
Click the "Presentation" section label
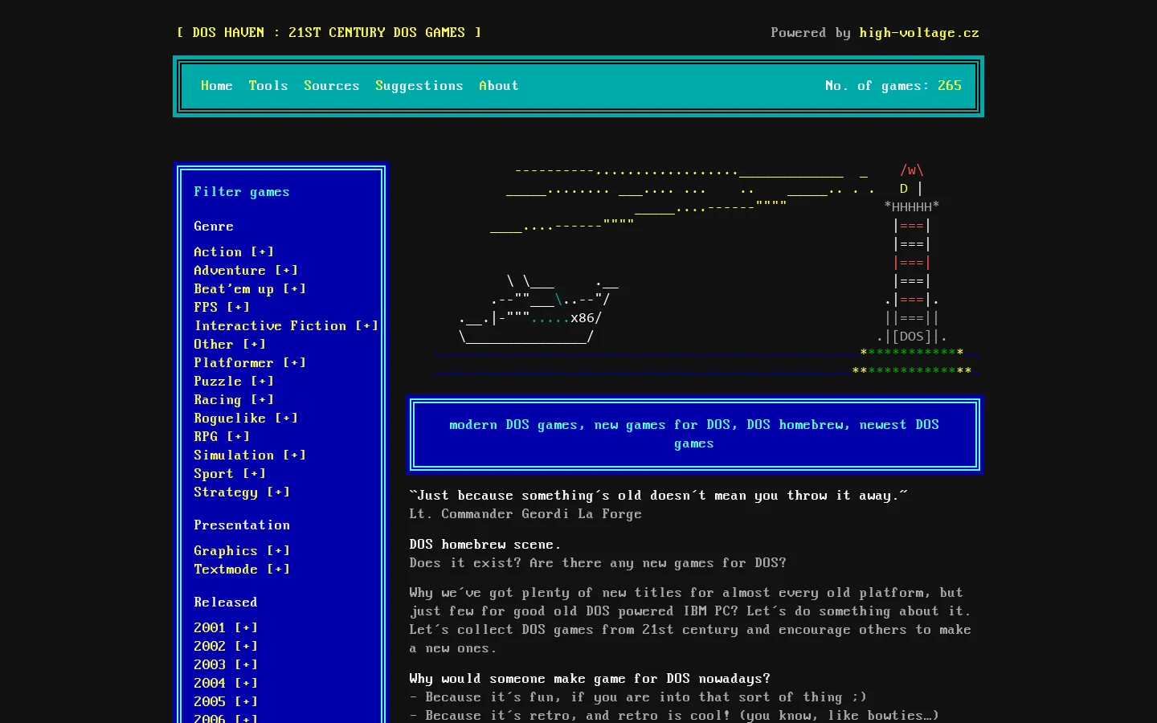241,525
